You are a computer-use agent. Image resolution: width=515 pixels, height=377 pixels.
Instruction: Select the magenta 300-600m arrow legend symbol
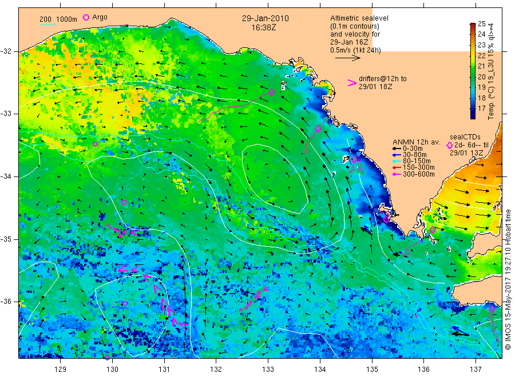tap(397, 174)
